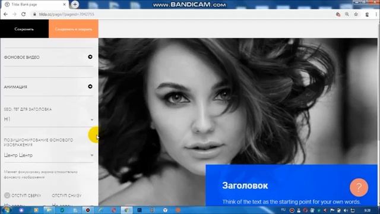Image resolution: width=380 pixels, height=214 pixels.
Task: Click the RU language indicator in tray
Action: pyautogui.click(x=283, y=210)
